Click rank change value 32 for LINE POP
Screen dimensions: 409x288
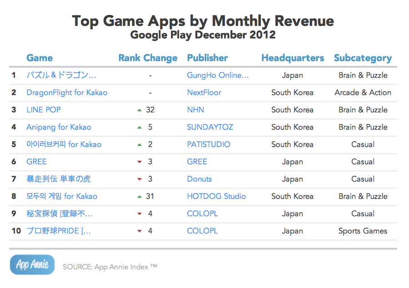150,110
